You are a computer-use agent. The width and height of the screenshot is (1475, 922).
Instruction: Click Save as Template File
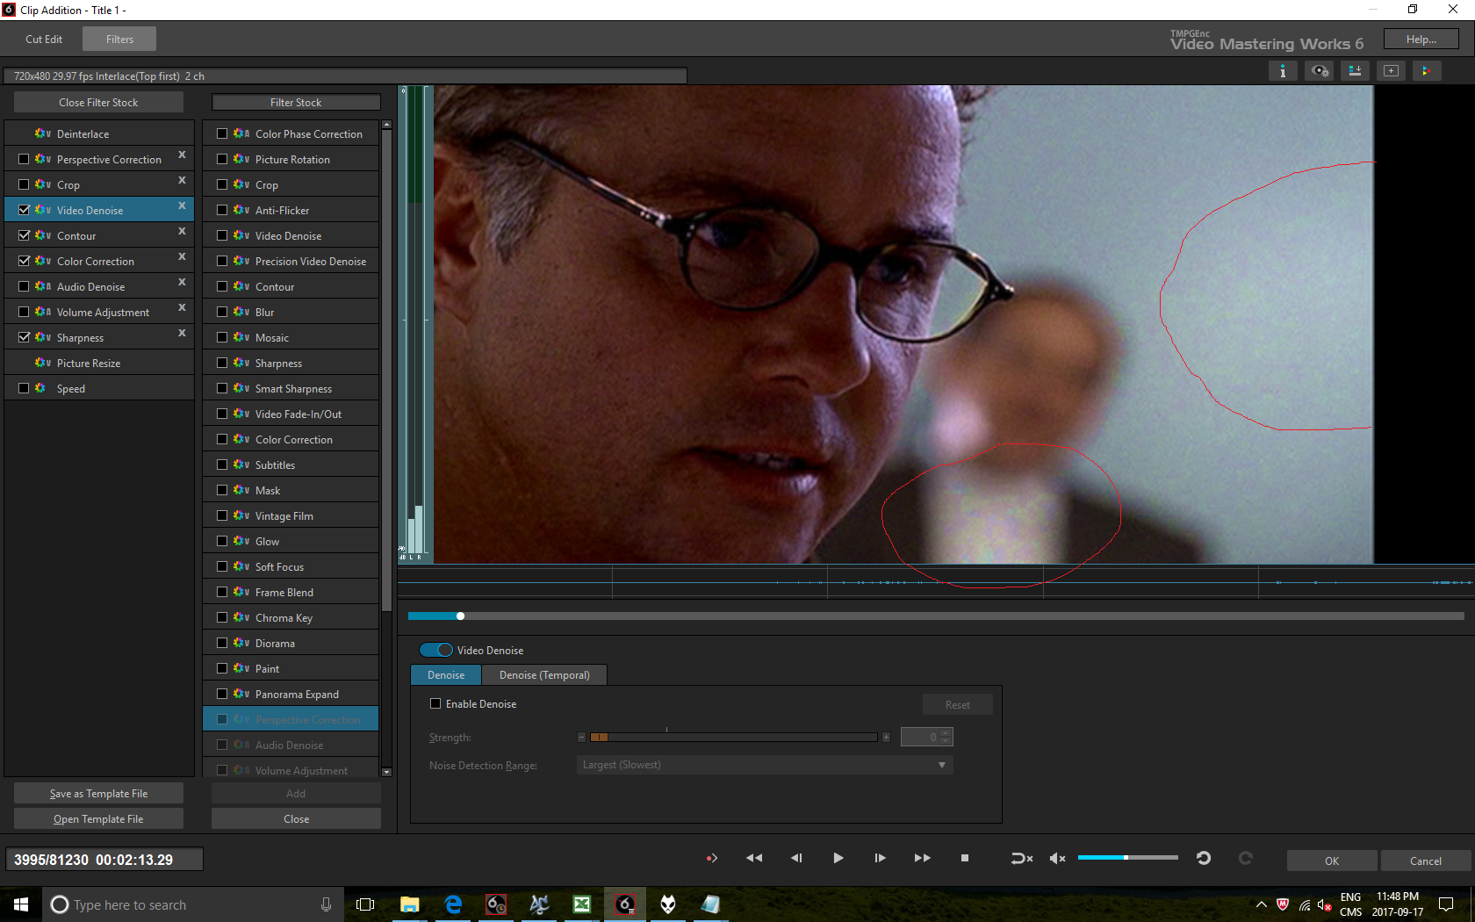tap(98, 793)
